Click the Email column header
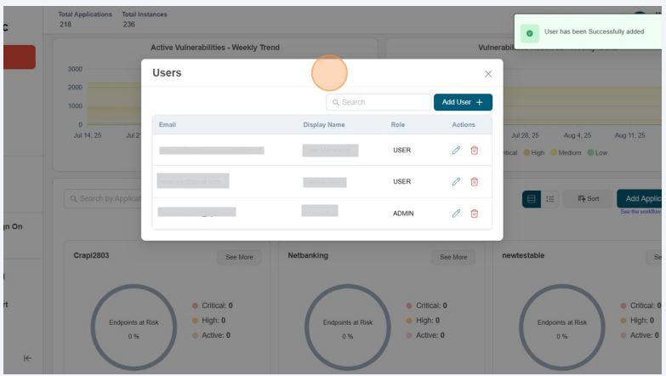 click(168, 124)
